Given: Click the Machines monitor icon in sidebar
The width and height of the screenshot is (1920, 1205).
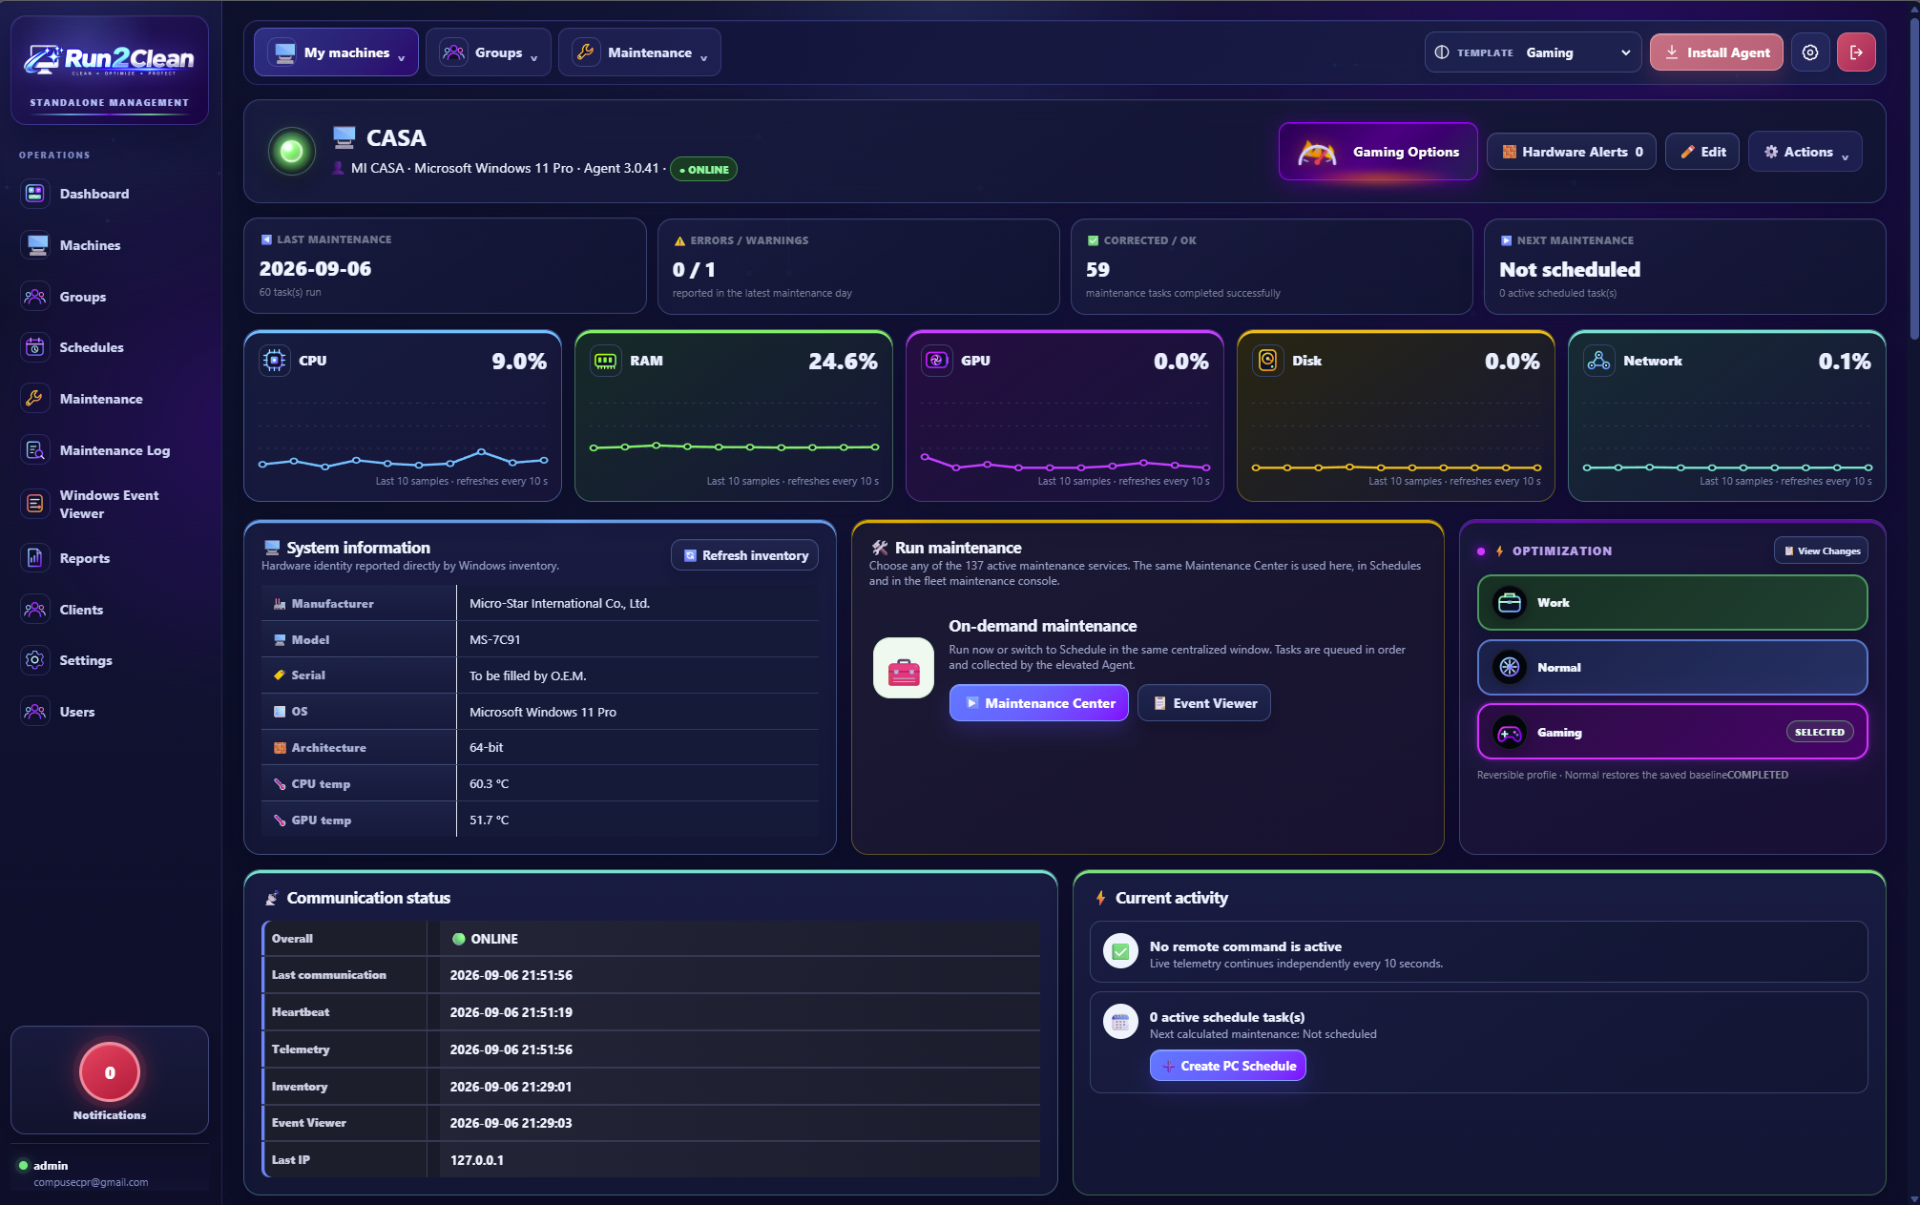Looking at the screenshot, I should click(x=35, y=245).
